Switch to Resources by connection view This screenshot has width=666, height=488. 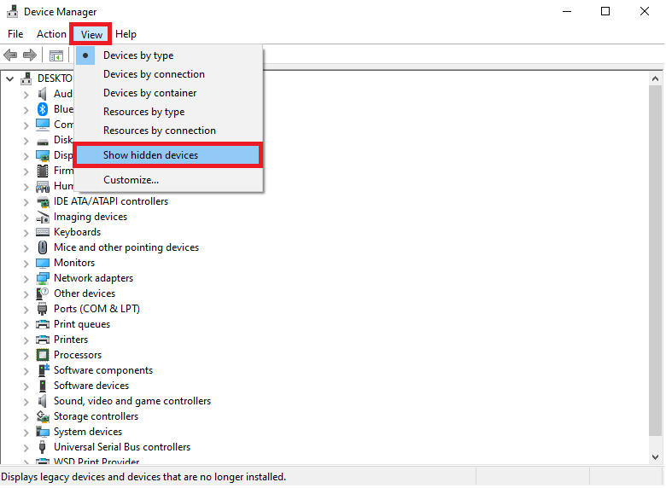click(169, 131)
